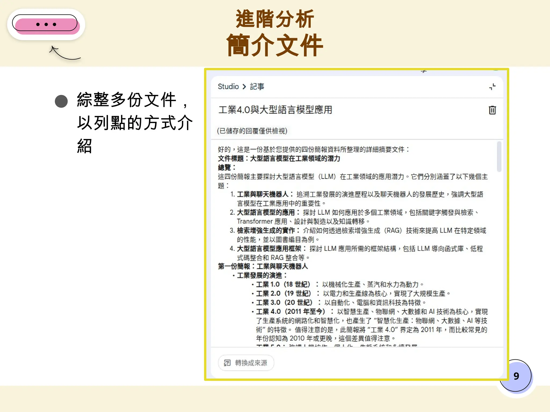
Task: Select the breadcrumb chevron after Studio
Action: tap(244, 87)
